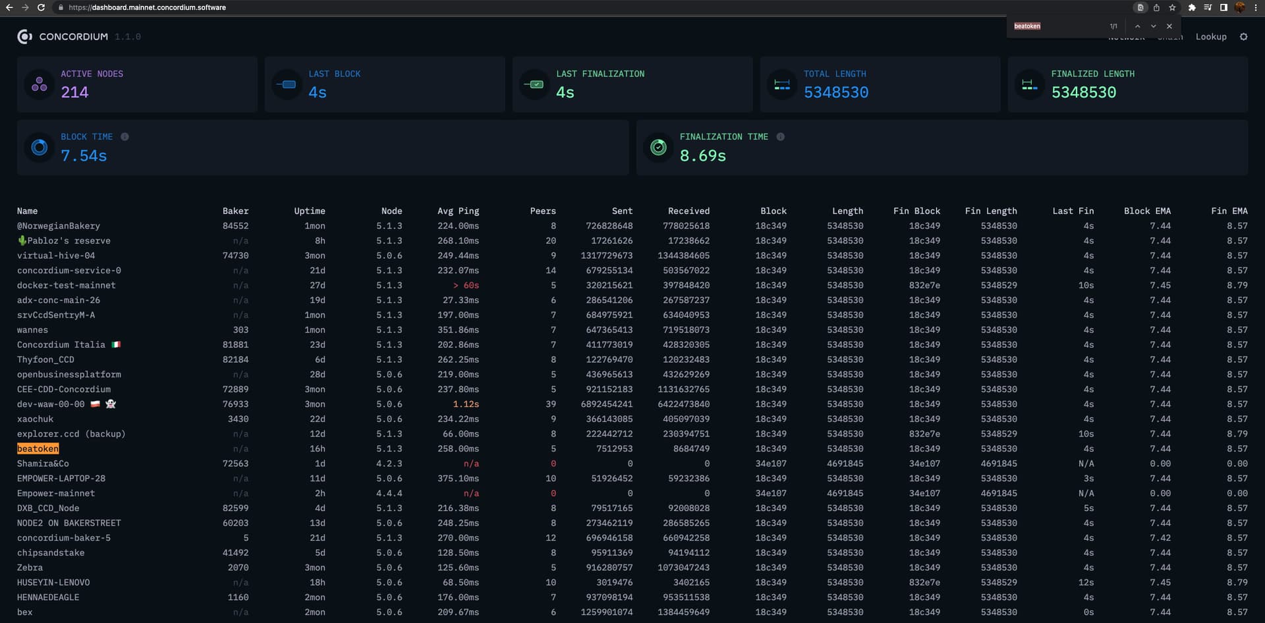Screen dimensions: 1265x623
Task: Toggle the browser side panel
Action: click(1223, 7)
